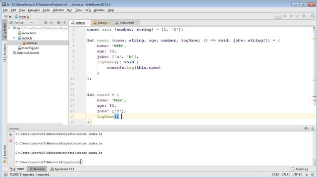Click the new terminal session plus icon
Screen dimensions: 317x178
(11, 134)
